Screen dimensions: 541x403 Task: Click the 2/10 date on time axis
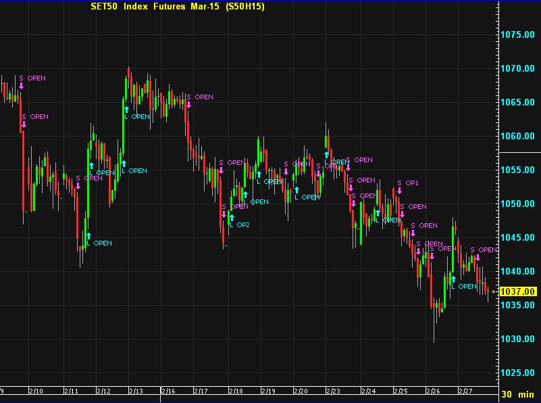36,391
